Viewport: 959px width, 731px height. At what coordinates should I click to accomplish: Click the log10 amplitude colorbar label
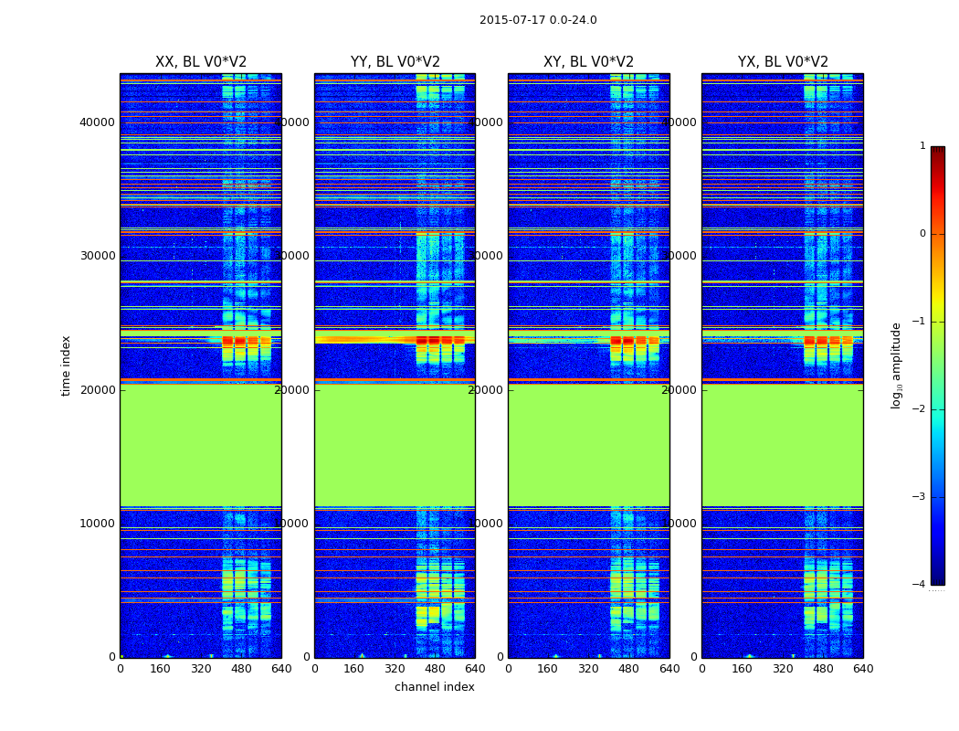point(896,365)
